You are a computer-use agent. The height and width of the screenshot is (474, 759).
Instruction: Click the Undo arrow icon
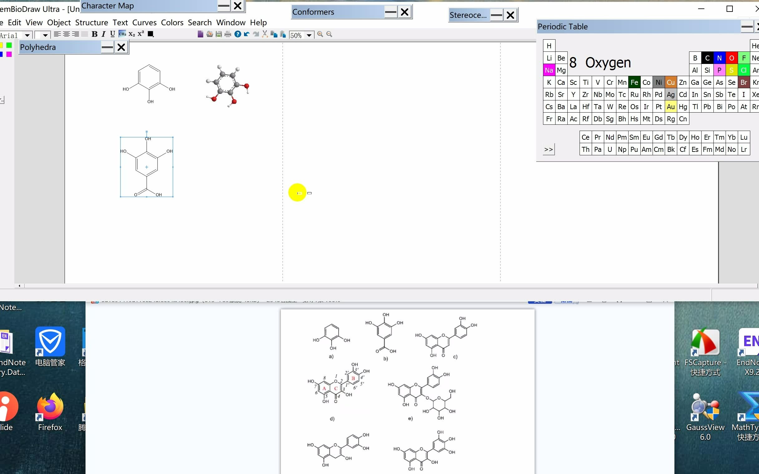247,34
